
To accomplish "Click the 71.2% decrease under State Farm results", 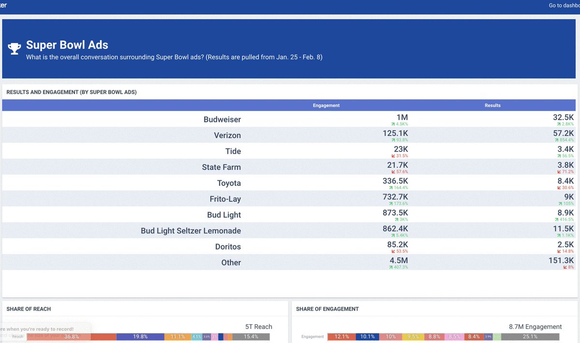I will pyautogui.click(x=566, y=172).
